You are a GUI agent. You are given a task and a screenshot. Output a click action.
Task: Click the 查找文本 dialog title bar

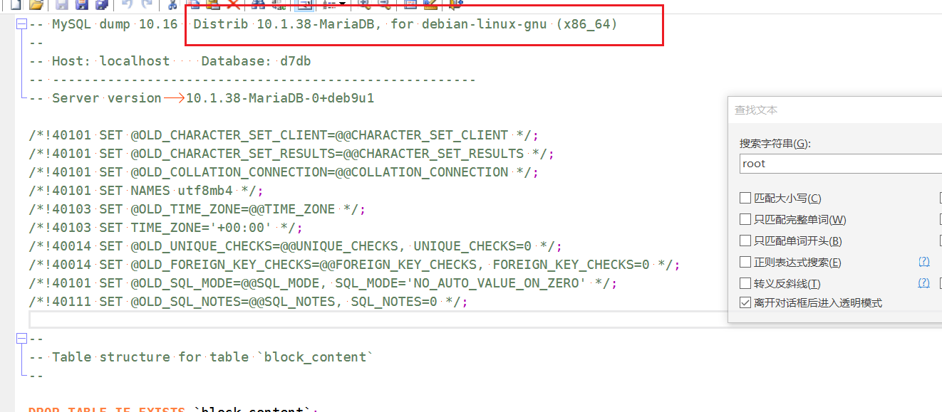pyautogui.click(x=835, y=110)
